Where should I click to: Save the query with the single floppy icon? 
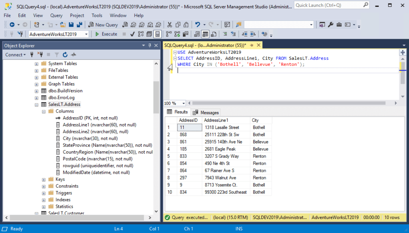click(x=71, y=25)
